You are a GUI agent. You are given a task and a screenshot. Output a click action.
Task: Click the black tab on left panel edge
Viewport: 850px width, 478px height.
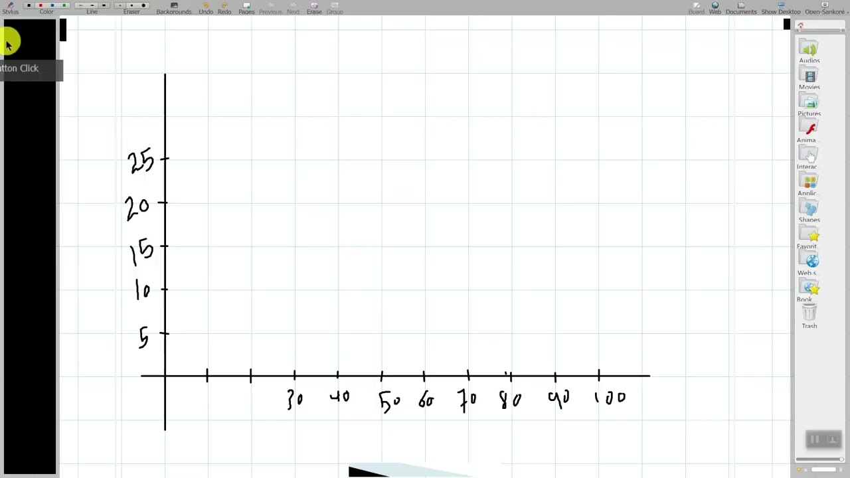[x=63, y=30]
